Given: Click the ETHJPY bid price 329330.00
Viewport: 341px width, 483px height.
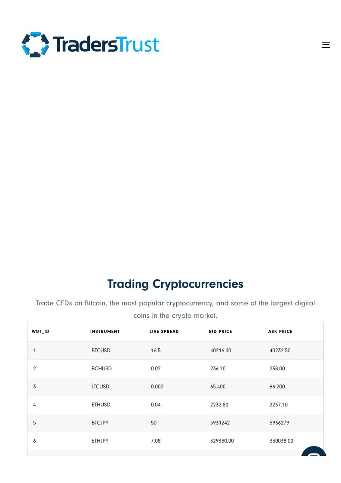Looking at the screenshot, I should click(x=222, y=441).
